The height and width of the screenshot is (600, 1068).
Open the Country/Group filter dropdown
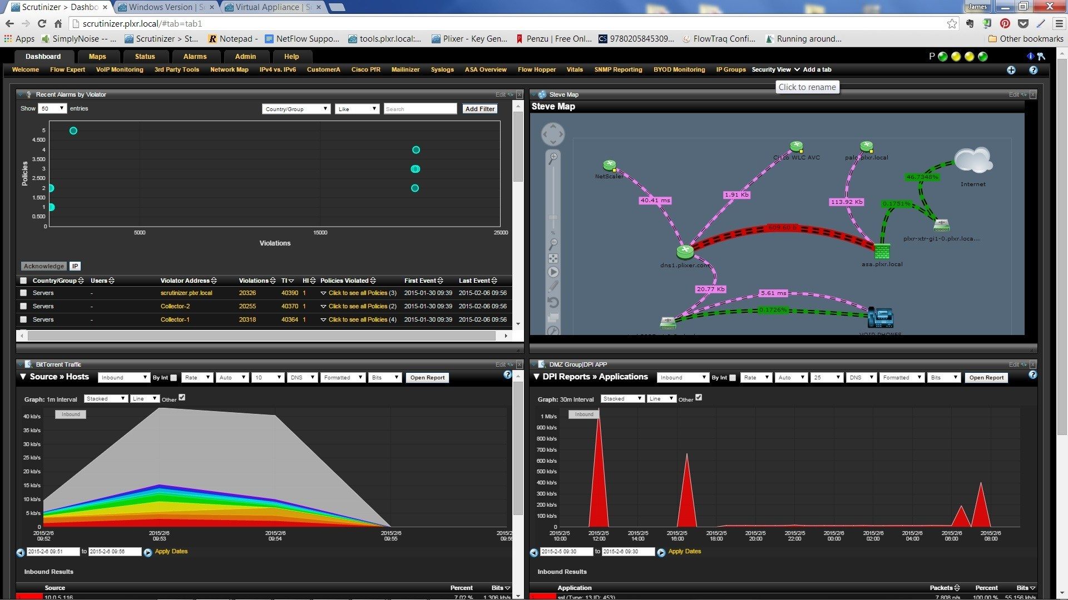pyautogui.click(x=296, y=109)
